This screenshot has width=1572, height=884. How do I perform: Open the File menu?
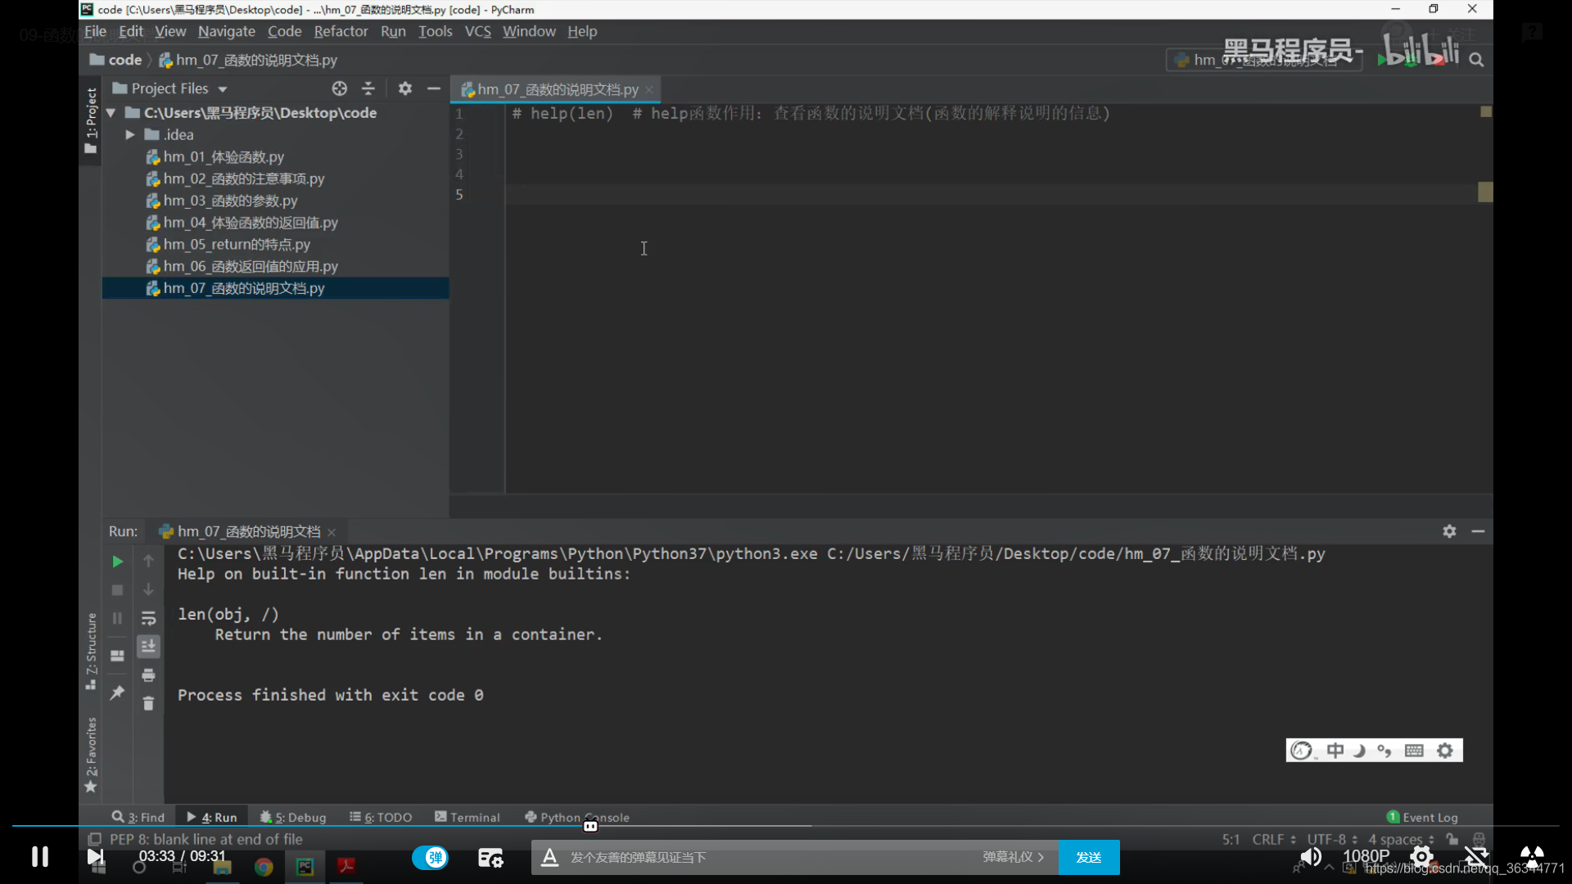tap(95, 31)
